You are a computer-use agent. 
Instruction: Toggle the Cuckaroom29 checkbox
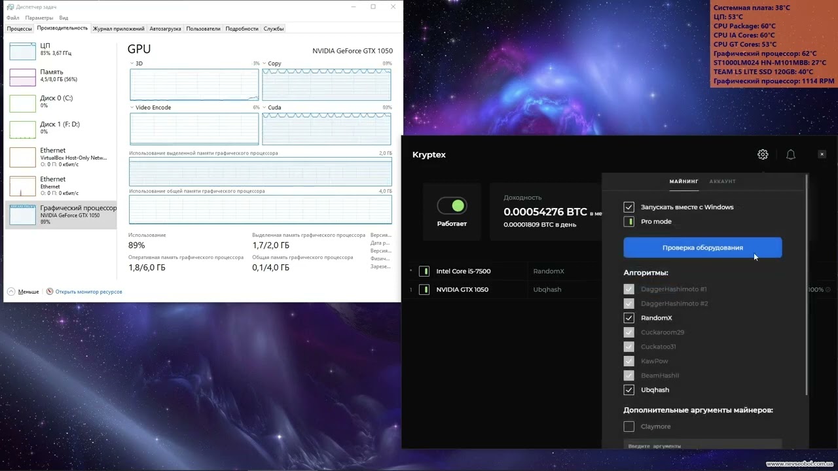tap(628, 332)
